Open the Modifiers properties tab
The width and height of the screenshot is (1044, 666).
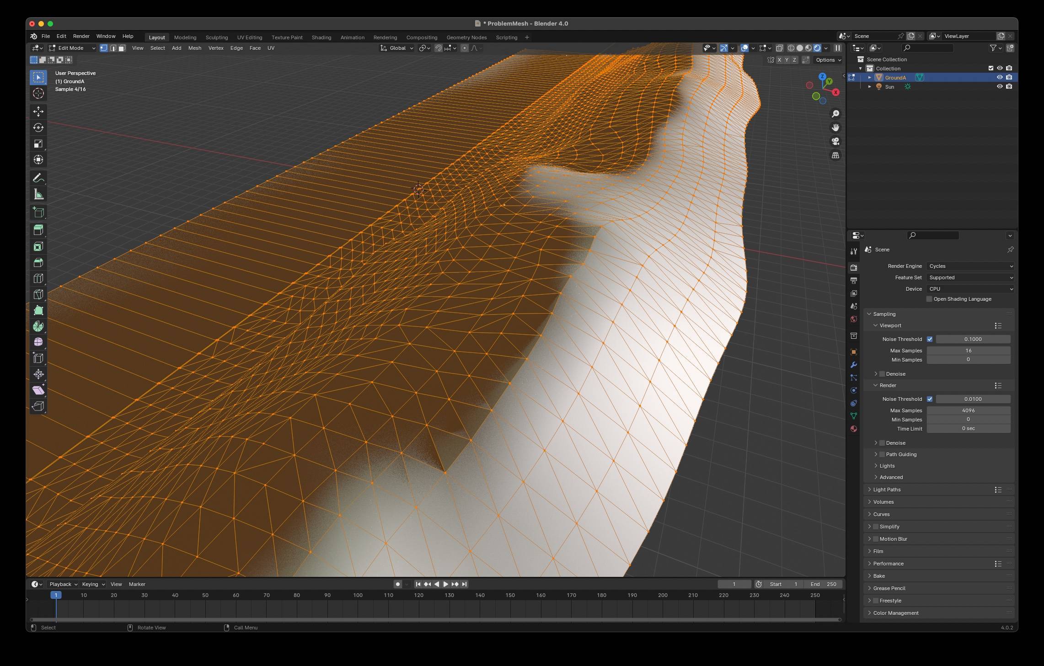click(854, 365)
